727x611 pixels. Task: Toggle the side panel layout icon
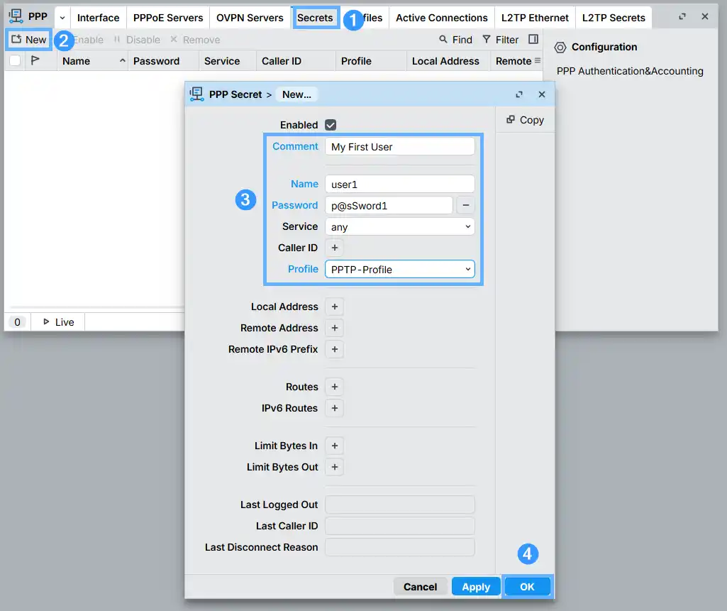533,40
